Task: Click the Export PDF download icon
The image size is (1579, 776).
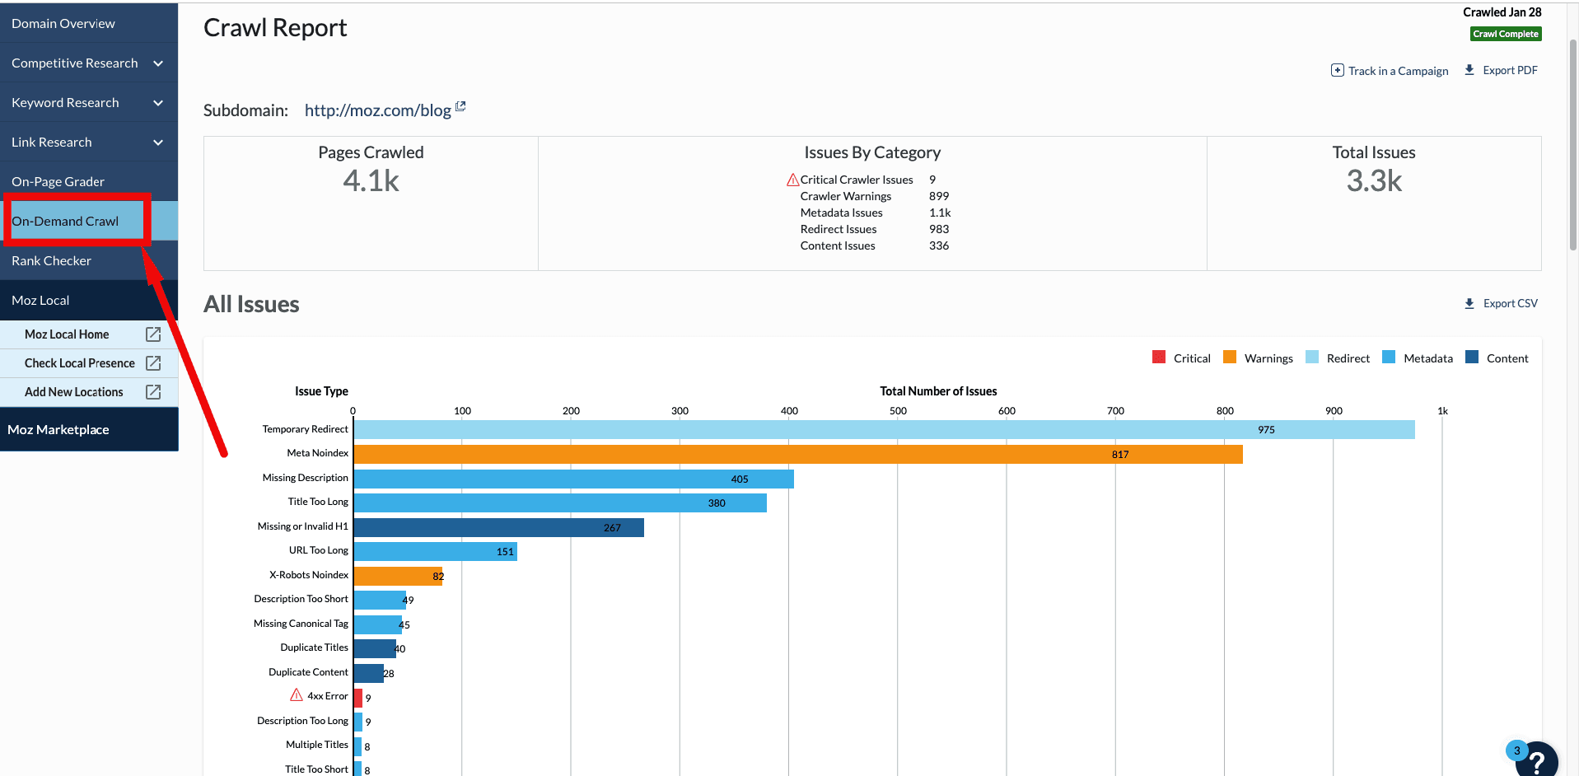Action: coord(1469,70)
